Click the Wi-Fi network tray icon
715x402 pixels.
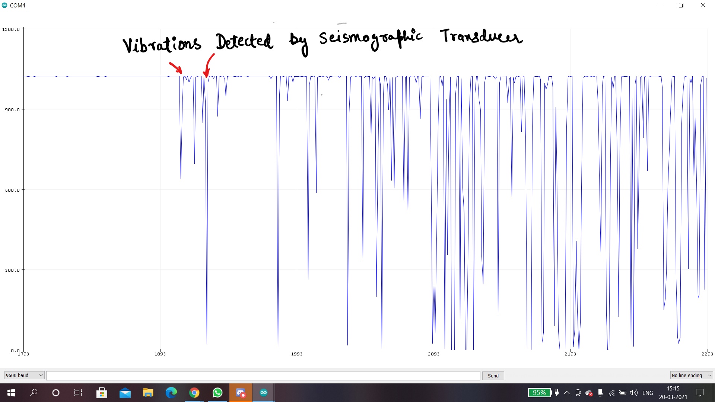[611, 393]
